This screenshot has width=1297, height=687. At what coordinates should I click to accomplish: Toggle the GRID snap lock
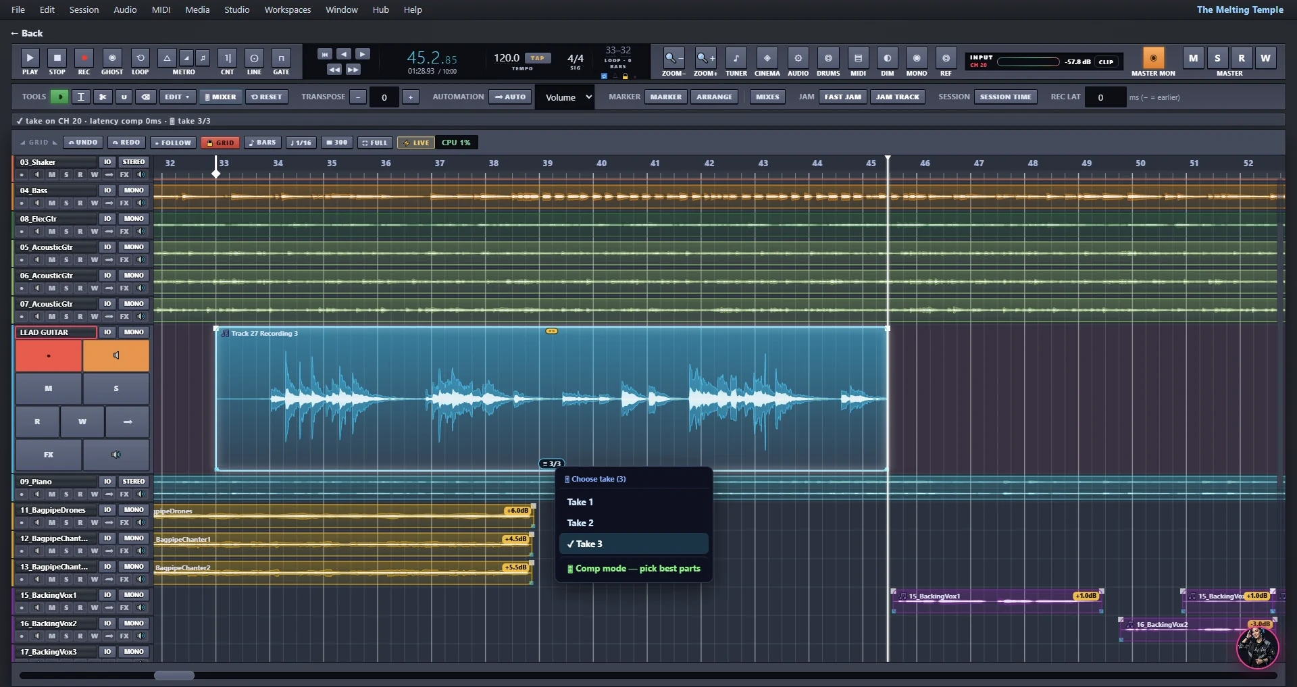[220, 143]
